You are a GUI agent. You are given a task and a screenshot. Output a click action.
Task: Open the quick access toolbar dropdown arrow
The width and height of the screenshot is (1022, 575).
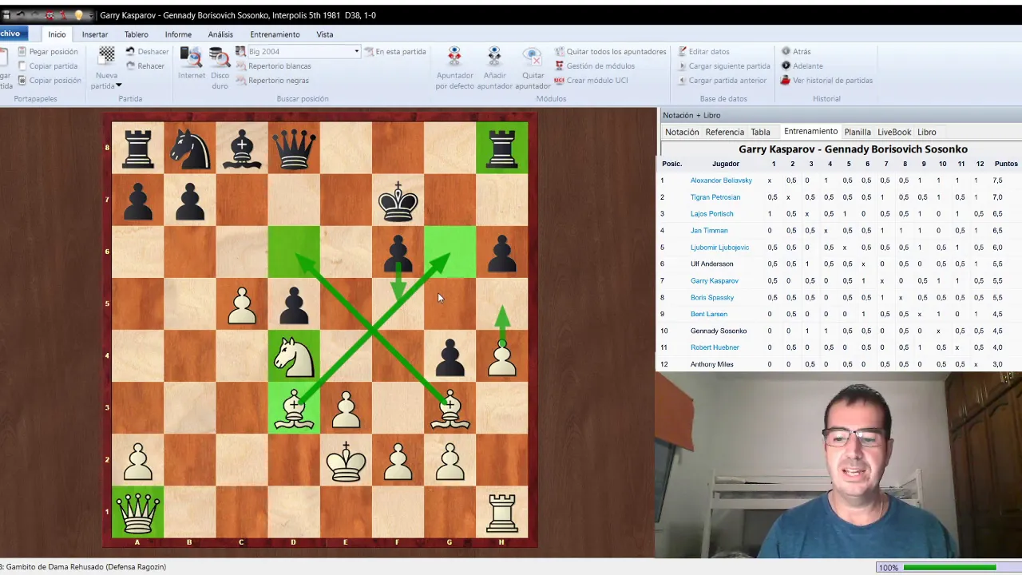click(x=89, y=15)
